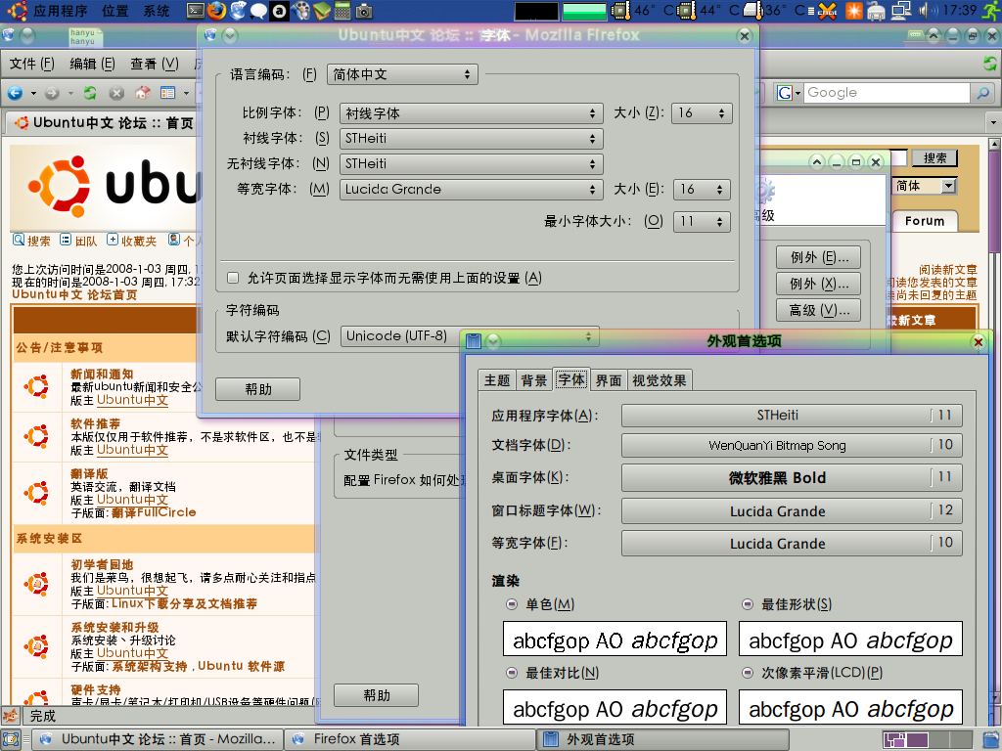This screenshot has height=751, width=1002.
Task: Open the 无衬线字体 STHeiti dropdown
Action: tap(472, 164)
